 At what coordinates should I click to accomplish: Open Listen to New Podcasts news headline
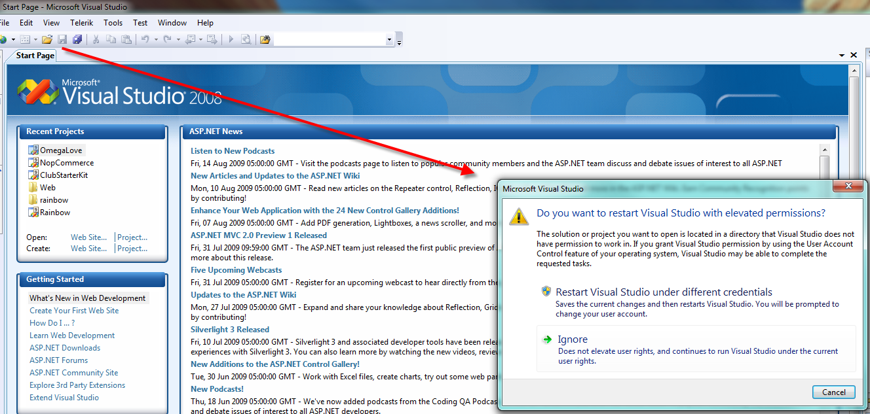(233, 151)
